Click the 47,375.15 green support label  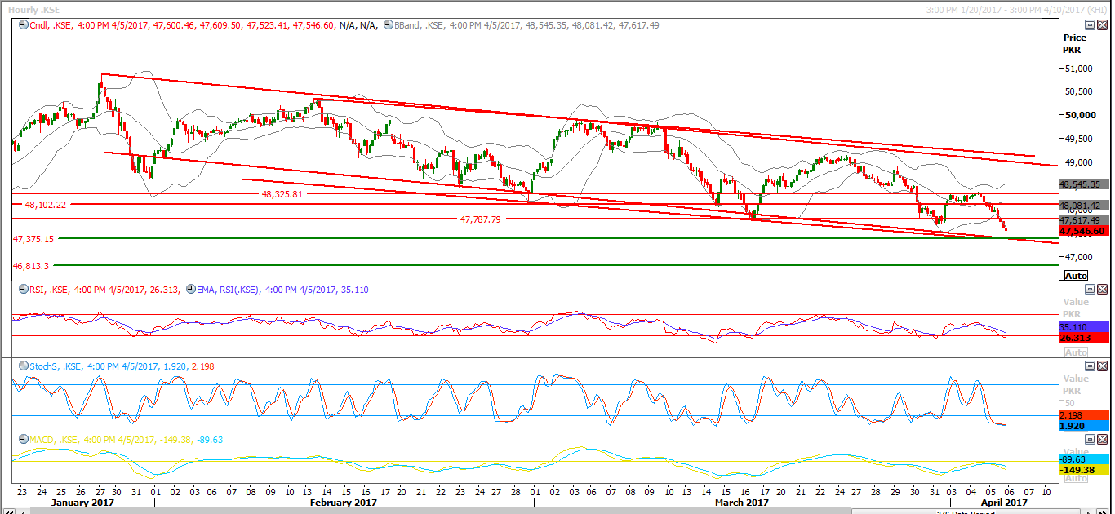coord(33,239)
